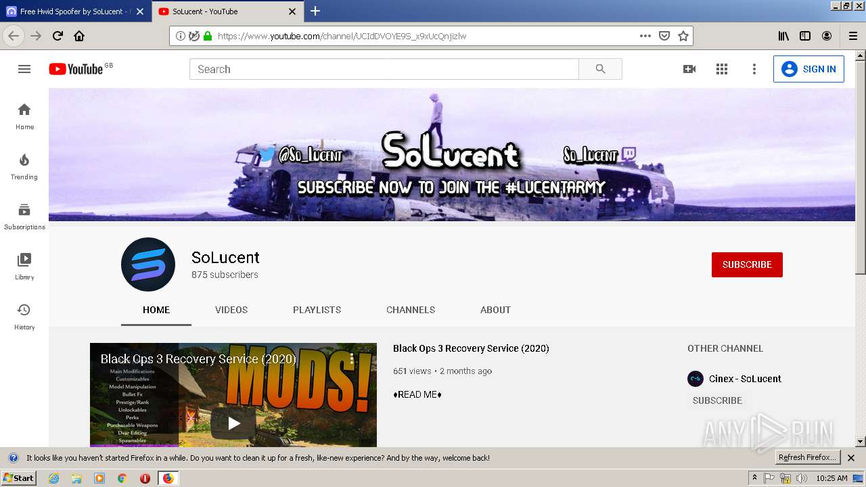Click the Cinex - SoLucent channel avatar
Image resolution: width=866 pixels, height=487 pixels.
(696, 379)
